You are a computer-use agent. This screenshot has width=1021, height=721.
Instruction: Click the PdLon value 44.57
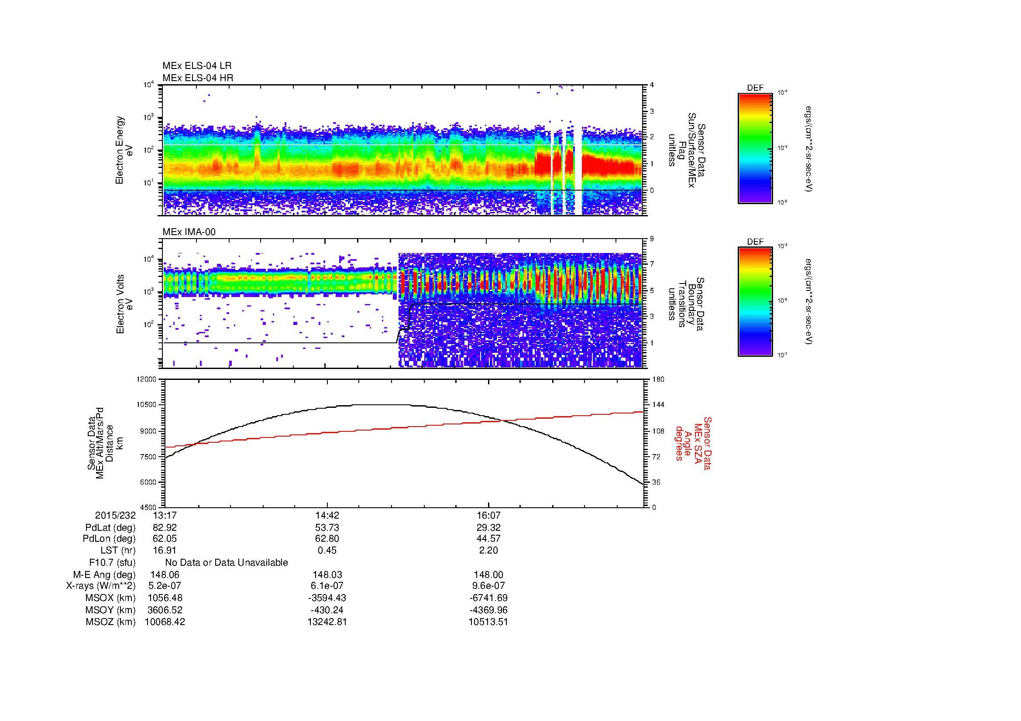(x=488, y=538)
